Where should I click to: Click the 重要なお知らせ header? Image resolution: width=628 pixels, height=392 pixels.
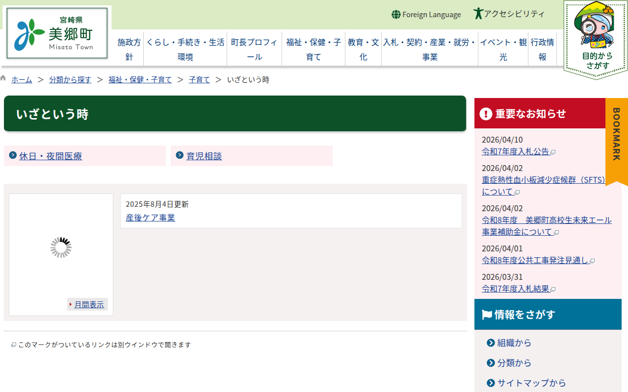pyautogui.click(x=540, y=113)
